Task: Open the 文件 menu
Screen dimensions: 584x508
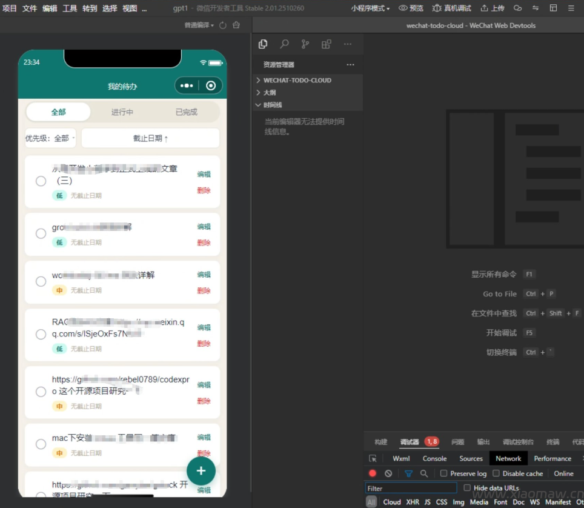Action: click(x=30, y=8)
